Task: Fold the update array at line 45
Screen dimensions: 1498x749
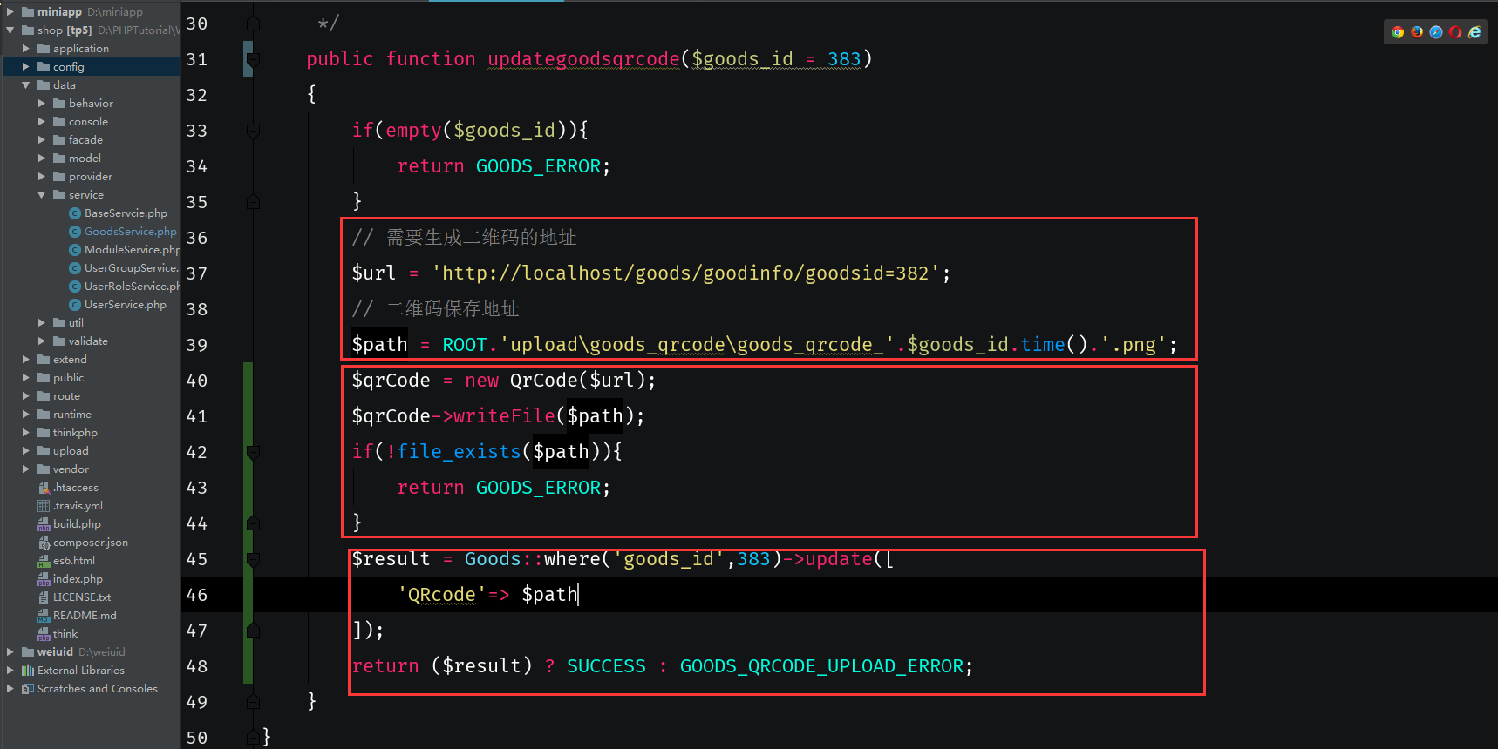Action: click(x=253, y=559)
